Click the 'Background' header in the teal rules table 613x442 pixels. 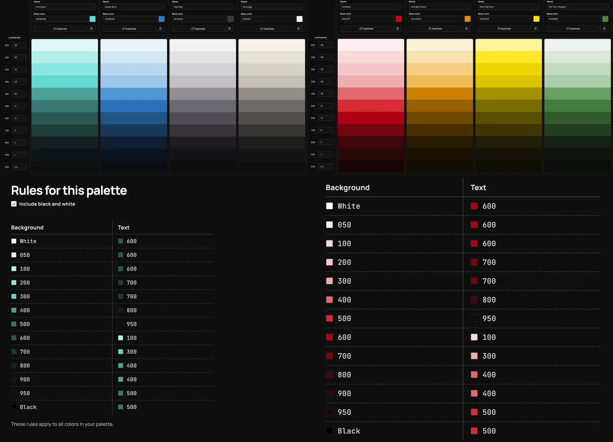pos(27,228)
